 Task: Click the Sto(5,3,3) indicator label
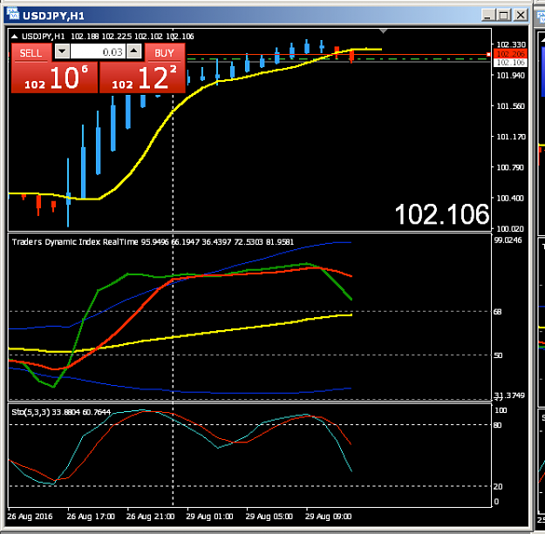(x=31, y=412)
